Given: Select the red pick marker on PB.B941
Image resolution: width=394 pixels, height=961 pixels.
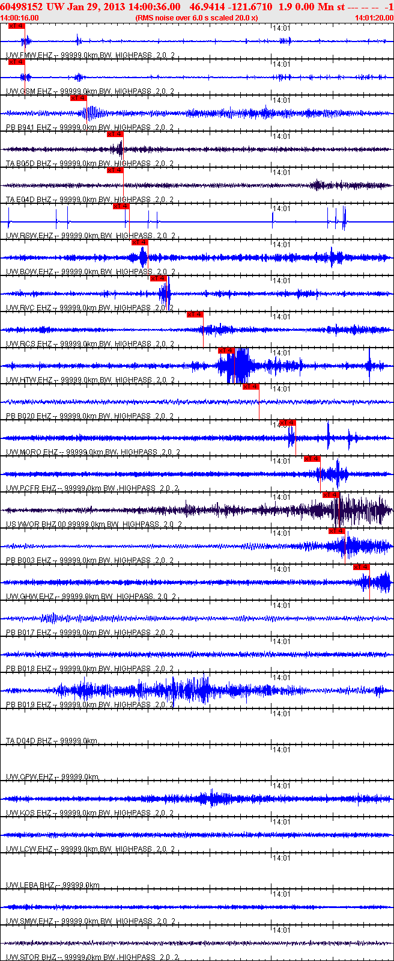Looking at the screenshot, I should tap(79, 98).
